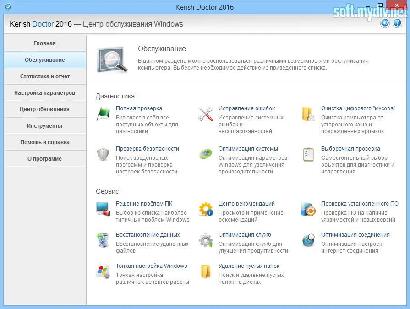Click the Windows logo Тонкая настройка icon
The width and height of the screenshot is (410, 309).
coord(103,271)
